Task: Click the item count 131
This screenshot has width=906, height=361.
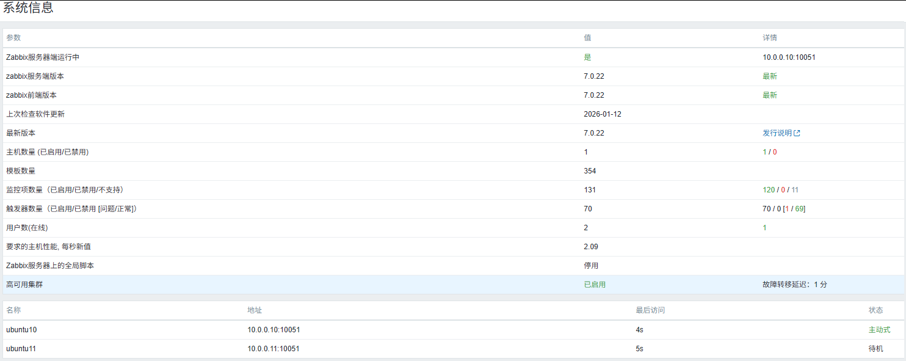Action: tap(590, 190)
